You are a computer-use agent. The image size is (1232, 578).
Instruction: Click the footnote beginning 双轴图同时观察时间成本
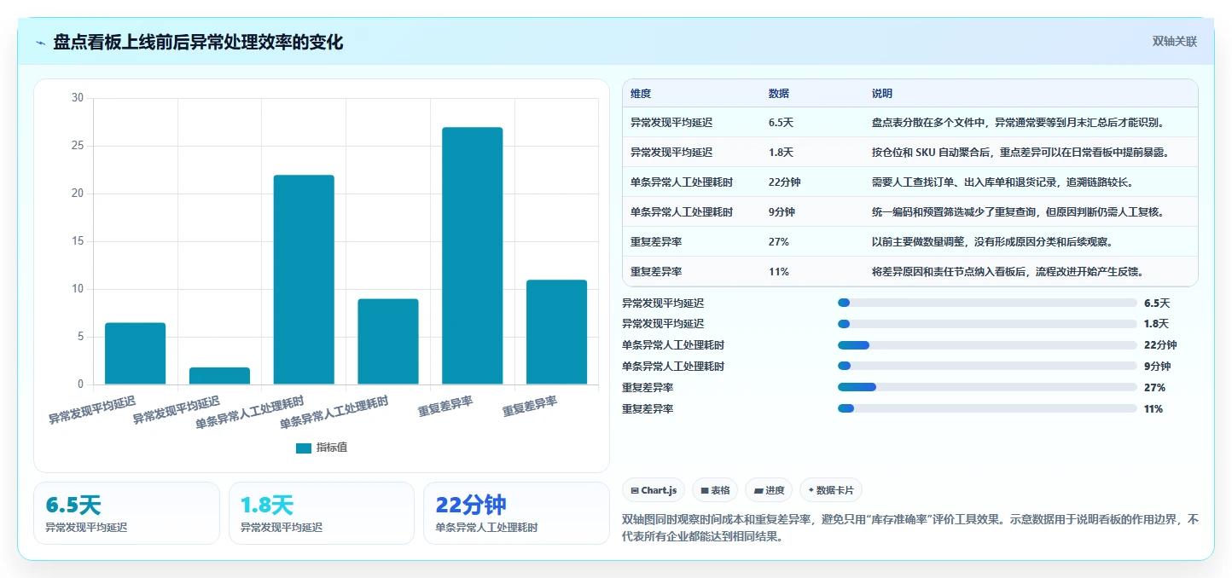[911, 528]
